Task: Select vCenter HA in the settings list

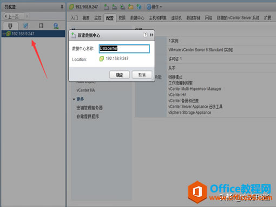Action: (x=86, y=90)
